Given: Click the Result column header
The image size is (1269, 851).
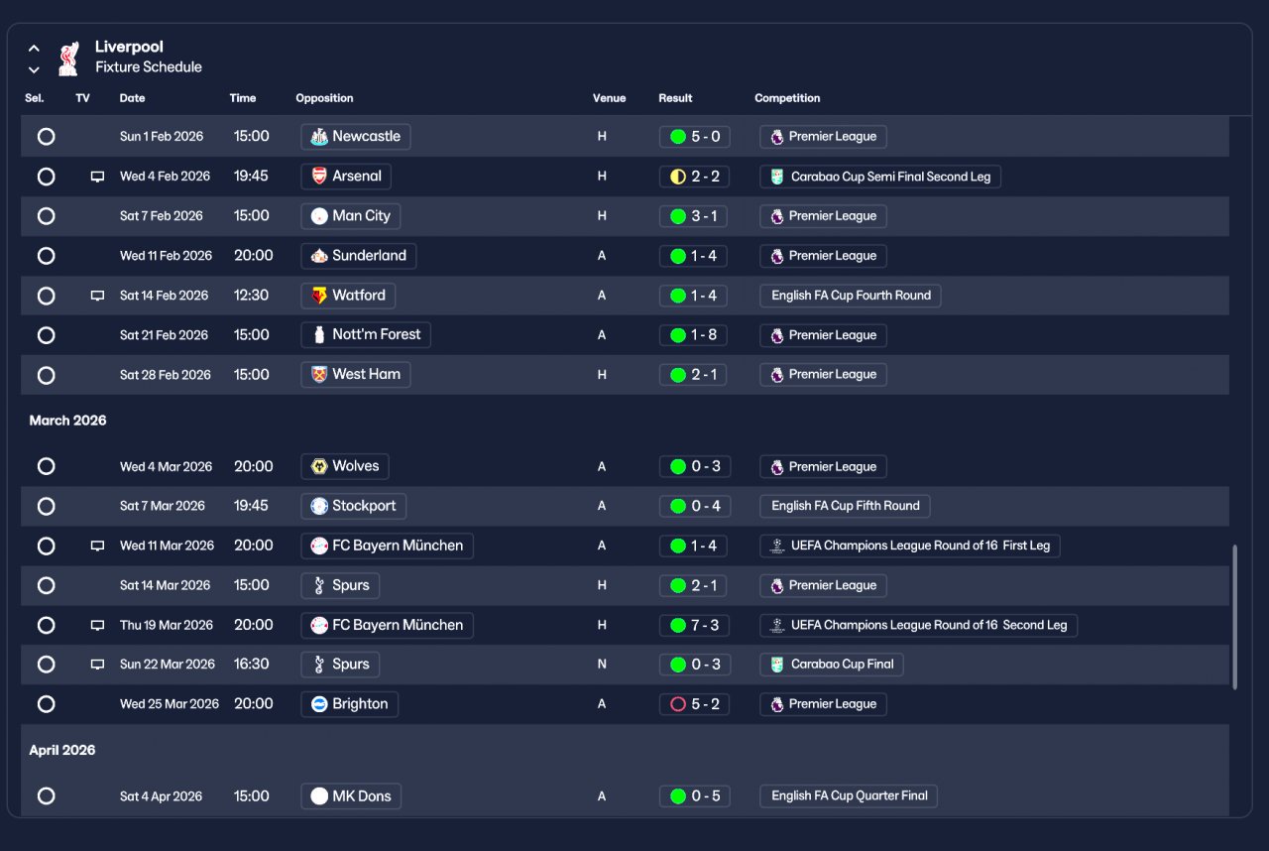Looking at the screenshot, I should (x=675, y=98).
